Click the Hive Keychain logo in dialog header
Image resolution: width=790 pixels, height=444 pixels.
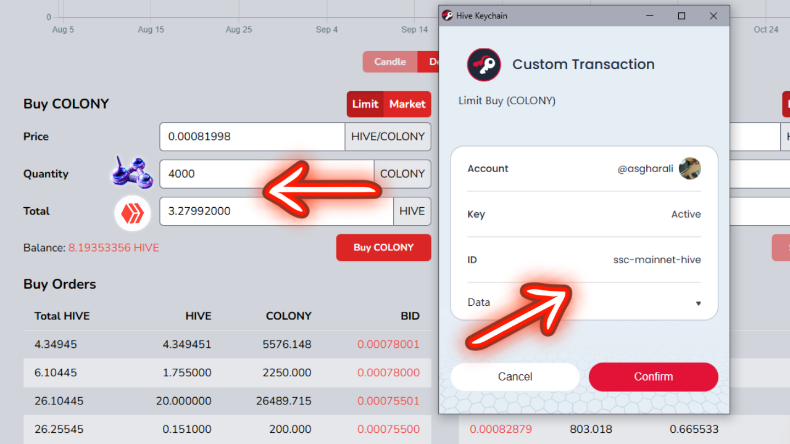484,65
